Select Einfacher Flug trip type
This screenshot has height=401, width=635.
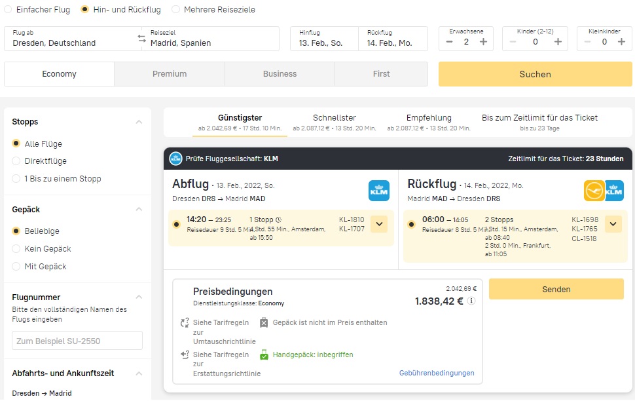coord(7,10)
